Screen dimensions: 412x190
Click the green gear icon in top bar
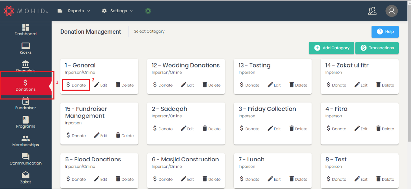tap(148, 11)
